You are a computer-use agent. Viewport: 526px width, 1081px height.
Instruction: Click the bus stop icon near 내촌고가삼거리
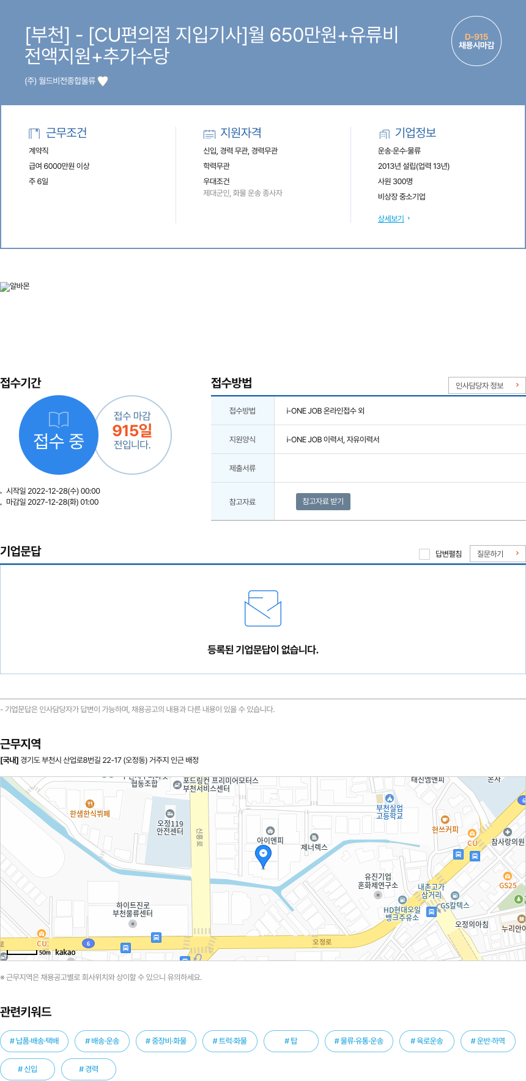(x=431, y=912)
